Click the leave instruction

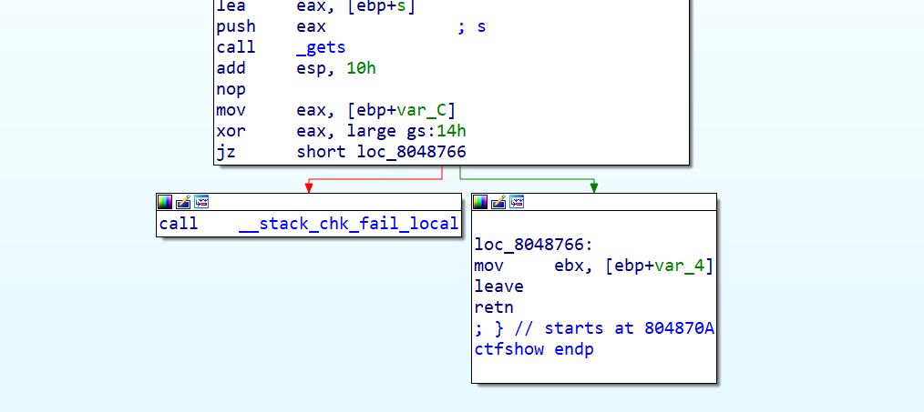(498, 286)
